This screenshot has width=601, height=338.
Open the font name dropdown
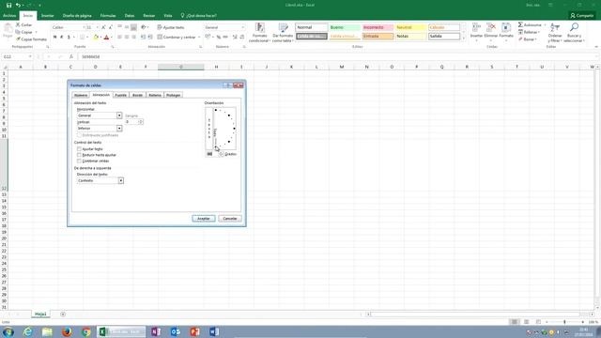click(x=84, y=27)
